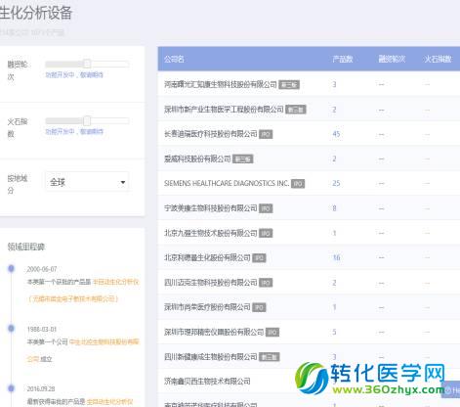The image size is (460, 407).
Task: Click product count 25 for SIEMENS
Action: (x=336, y=183)
